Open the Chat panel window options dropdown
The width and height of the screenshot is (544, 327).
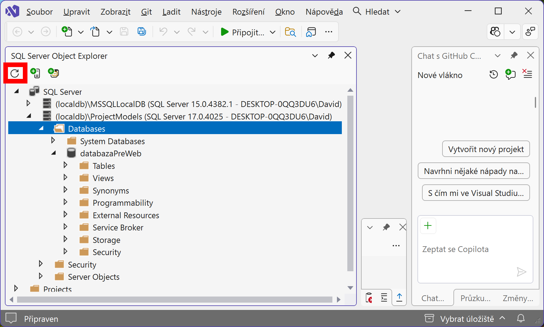(498, 56)
